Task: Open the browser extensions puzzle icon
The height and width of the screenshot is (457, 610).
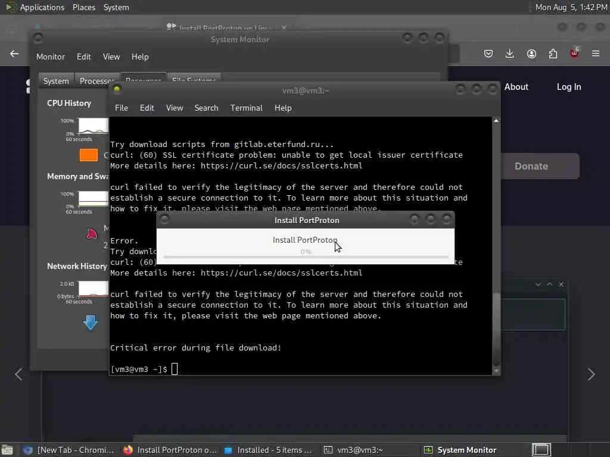Action: 553,54
